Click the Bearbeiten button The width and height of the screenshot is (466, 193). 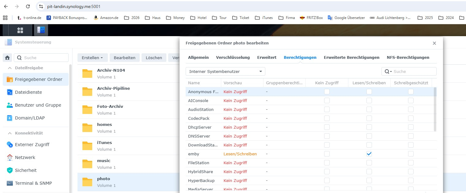[x=124, y=58]
